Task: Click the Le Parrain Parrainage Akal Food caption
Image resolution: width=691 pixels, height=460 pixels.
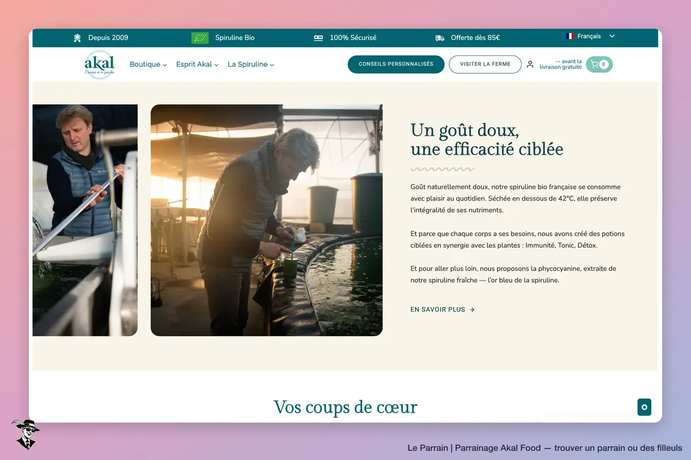Action: (545, 448)
